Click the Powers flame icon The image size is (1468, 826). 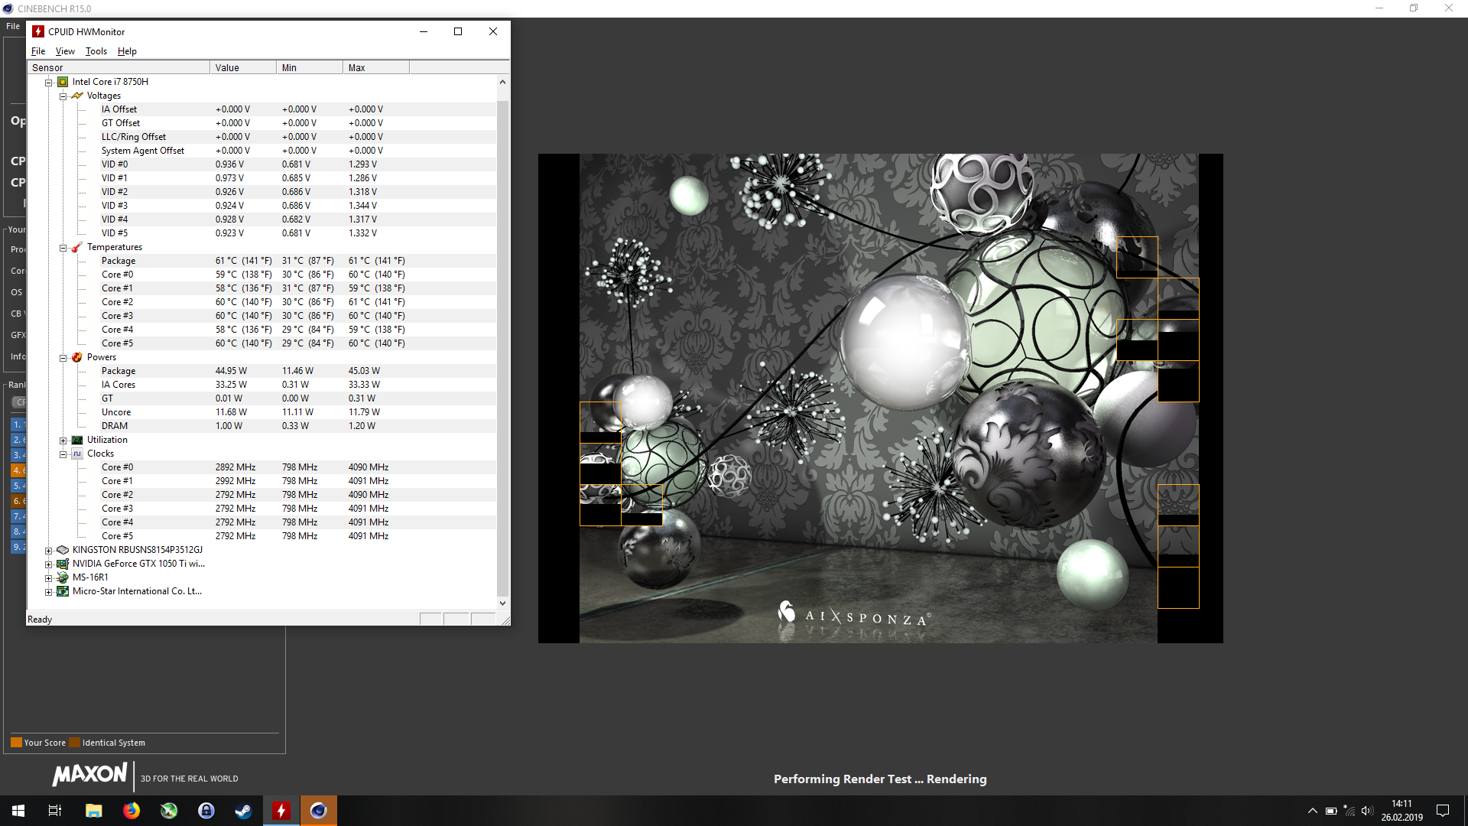pos(76,357)
